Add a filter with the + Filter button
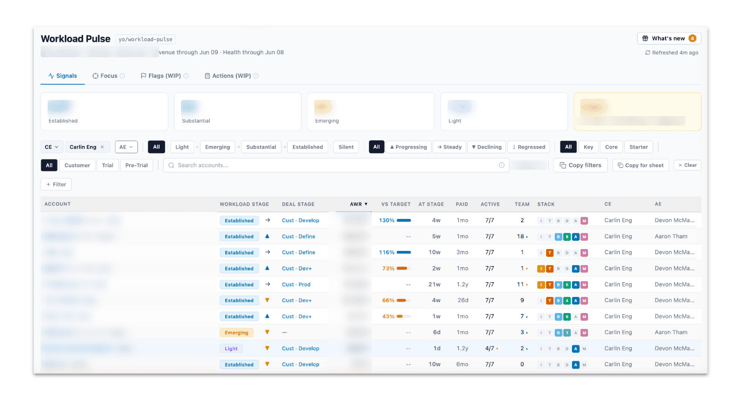The image size is (739, 403). [x=56, y=184]
